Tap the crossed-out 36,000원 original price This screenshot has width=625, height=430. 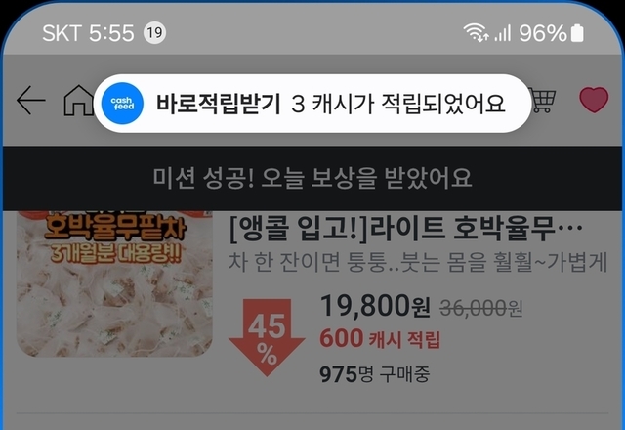[x=480, y=308]
